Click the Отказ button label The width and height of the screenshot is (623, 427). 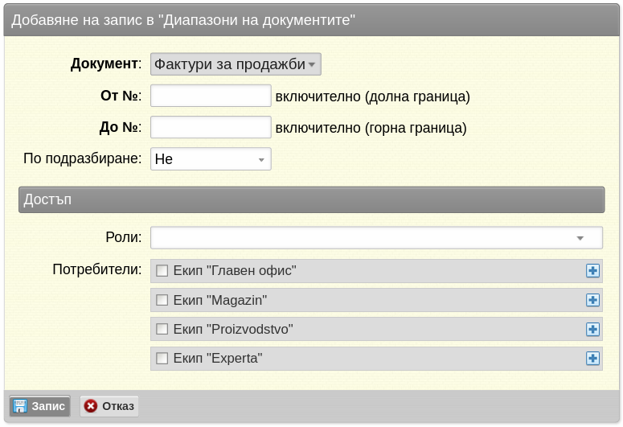[x=118, y=406]
